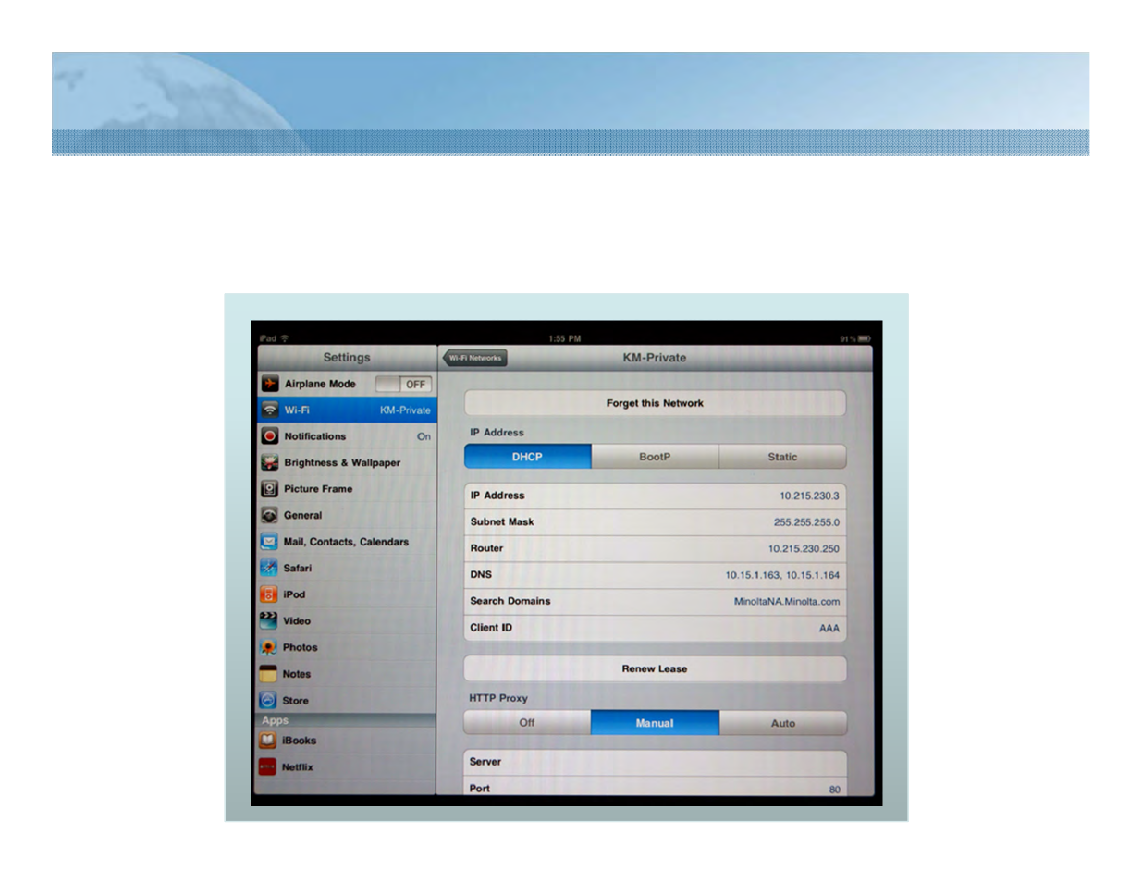Tap the Brightness & Wallpaper icon
The height and width of the screenshot is (882, 1142).
(x=270, y=462)
